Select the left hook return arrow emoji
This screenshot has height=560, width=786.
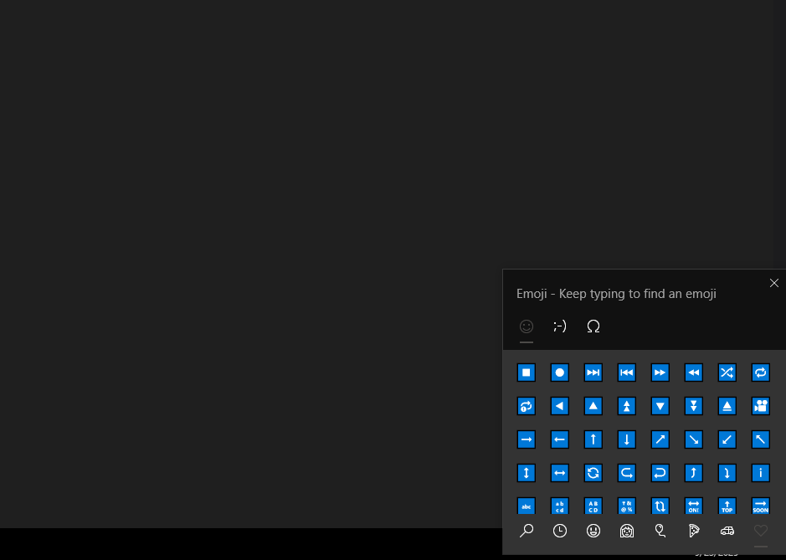click(660, 473)
